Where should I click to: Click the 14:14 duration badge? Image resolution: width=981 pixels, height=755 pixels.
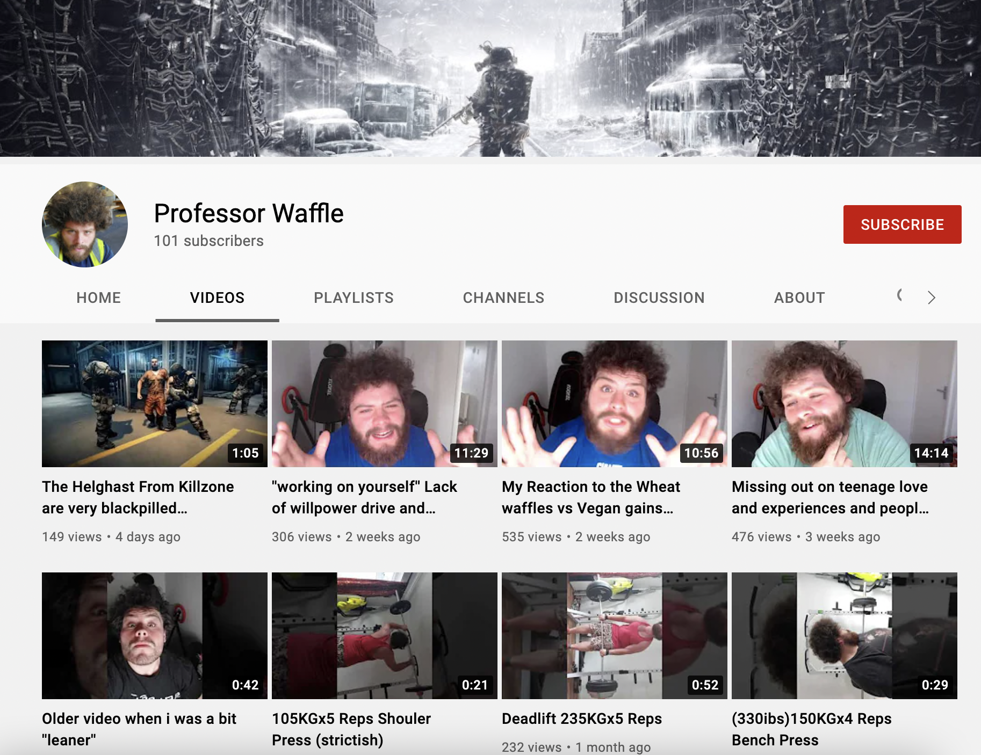point(932,453)
